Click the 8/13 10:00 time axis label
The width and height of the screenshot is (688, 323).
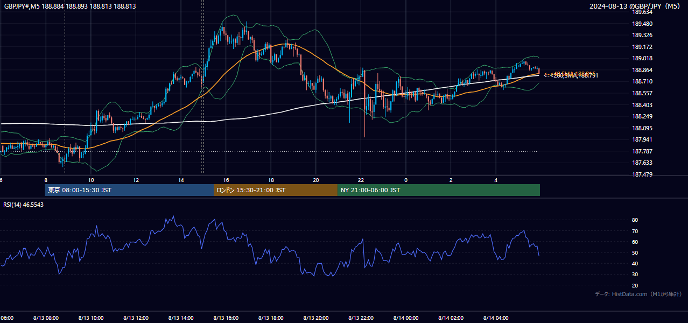pos(91,318)
